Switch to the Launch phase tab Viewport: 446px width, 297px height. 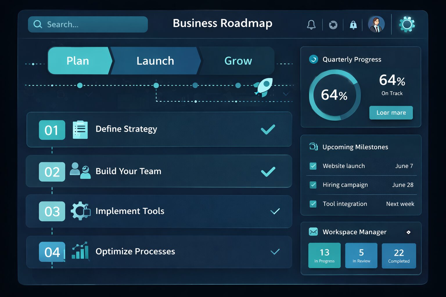pyautogui.click(x=155, y=61)
